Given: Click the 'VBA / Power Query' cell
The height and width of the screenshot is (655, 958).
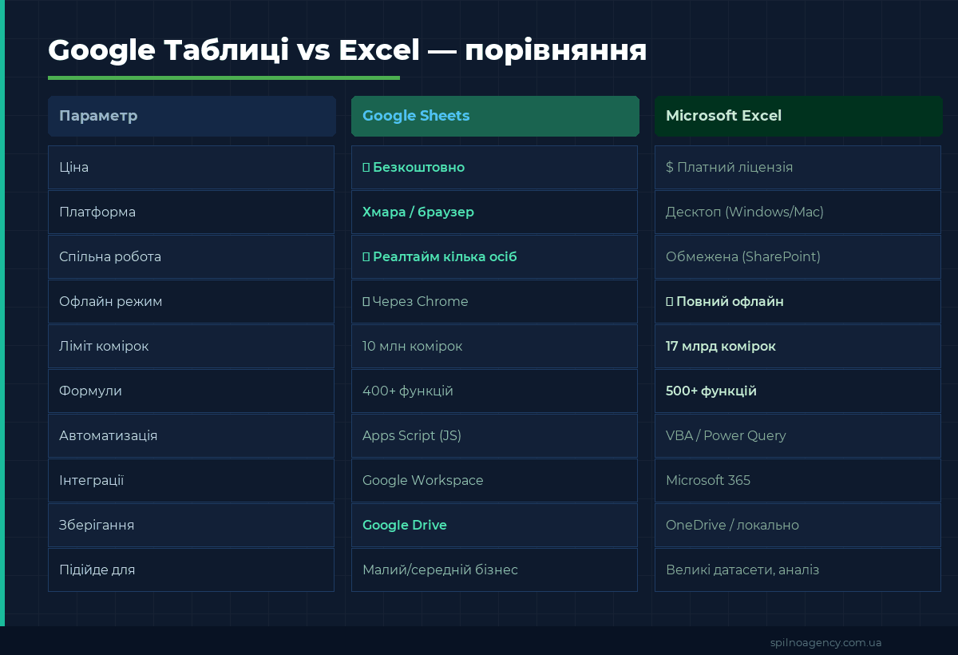Looking at the screenshot, I should (798, 435).
